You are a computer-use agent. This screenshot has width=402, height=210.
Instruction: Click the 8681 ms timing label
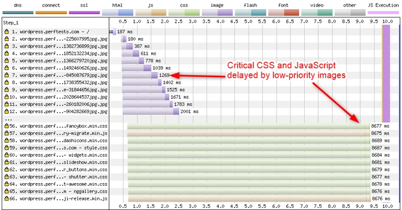click(x=381, y=162)
